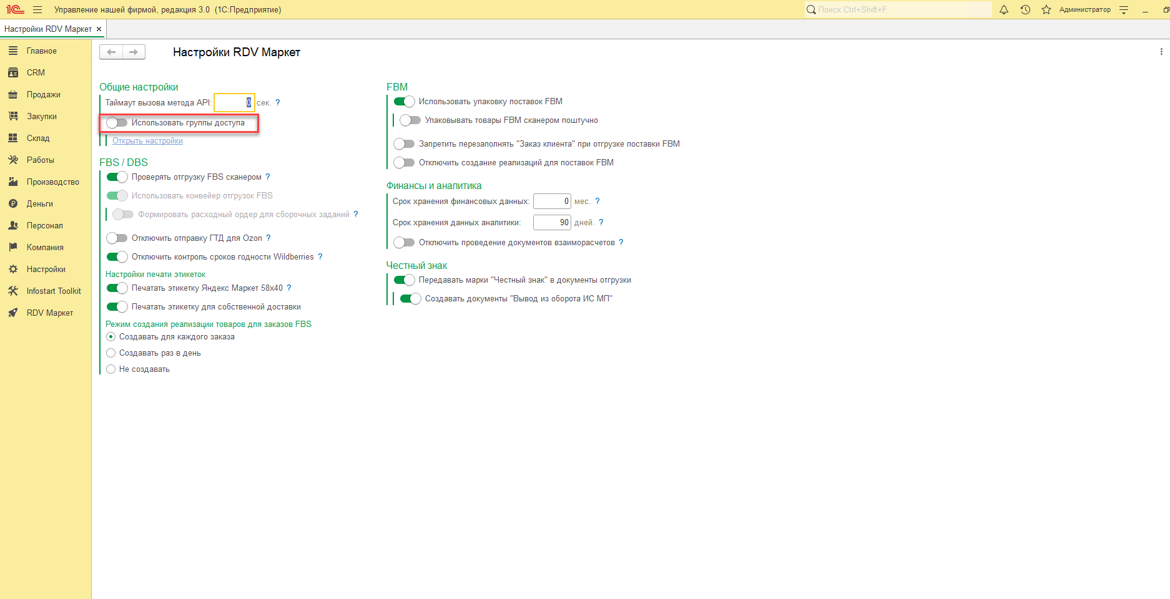Viewport: 1170px width, 599px height.
Task: Select Создавать раз в день option
Action: [111, 353]
